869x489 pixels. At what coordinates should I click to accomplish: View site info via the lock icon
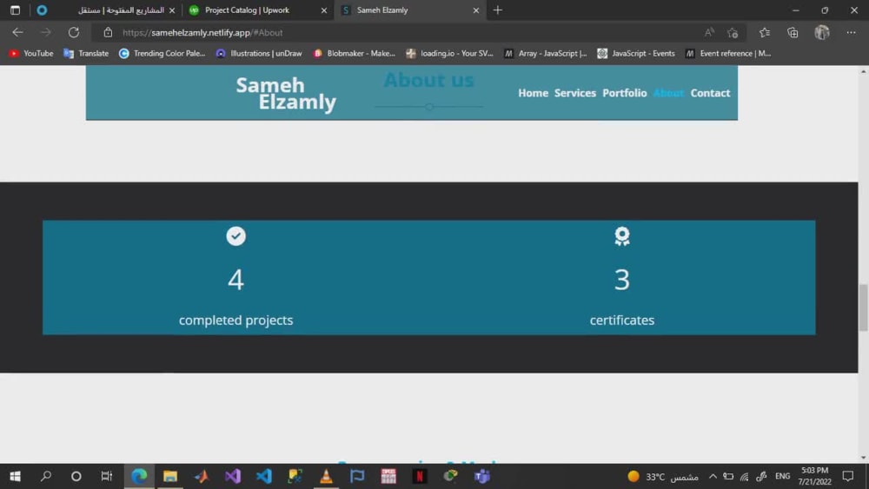108,33
